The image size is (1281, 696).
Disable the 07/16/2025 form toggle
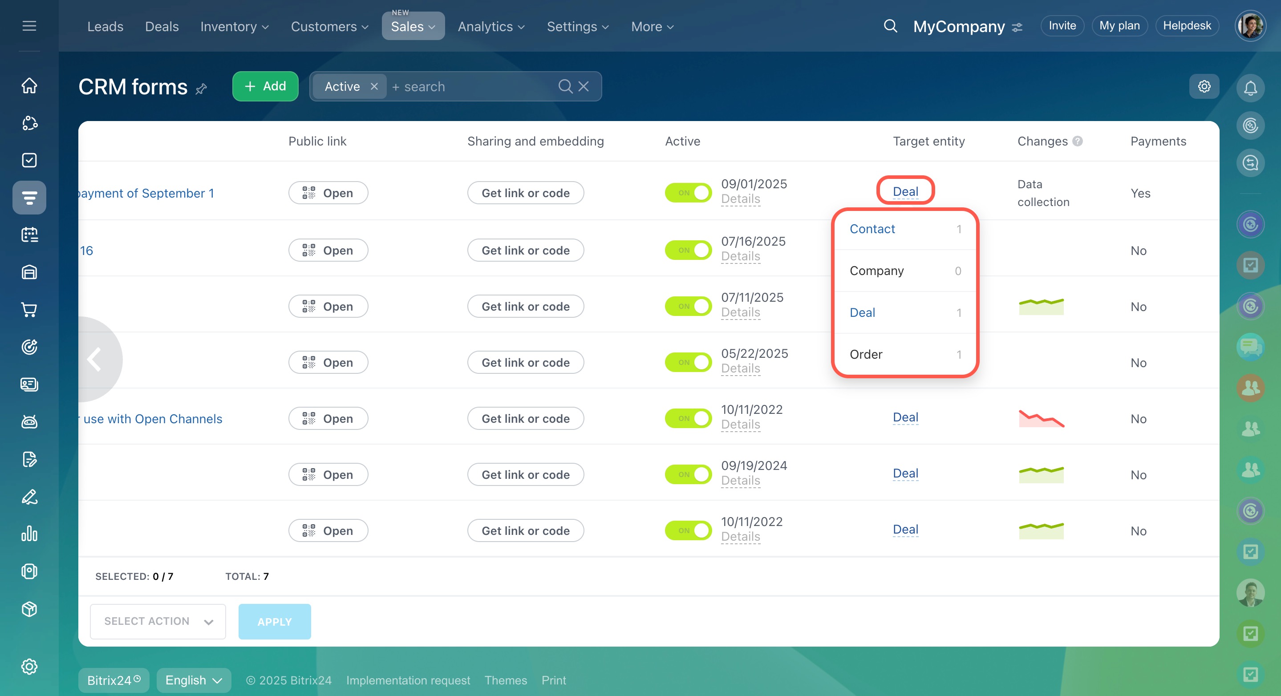click(688, 250)
